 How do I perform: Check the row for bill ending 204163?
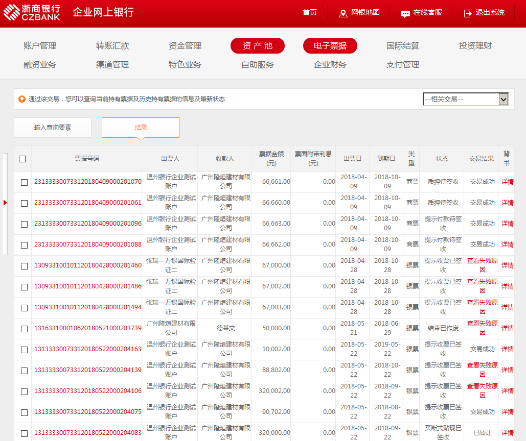point(24,350)
